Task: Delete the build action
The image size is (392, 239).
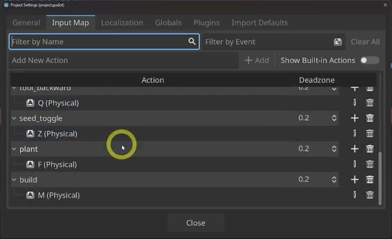Action: pos(370,179)
